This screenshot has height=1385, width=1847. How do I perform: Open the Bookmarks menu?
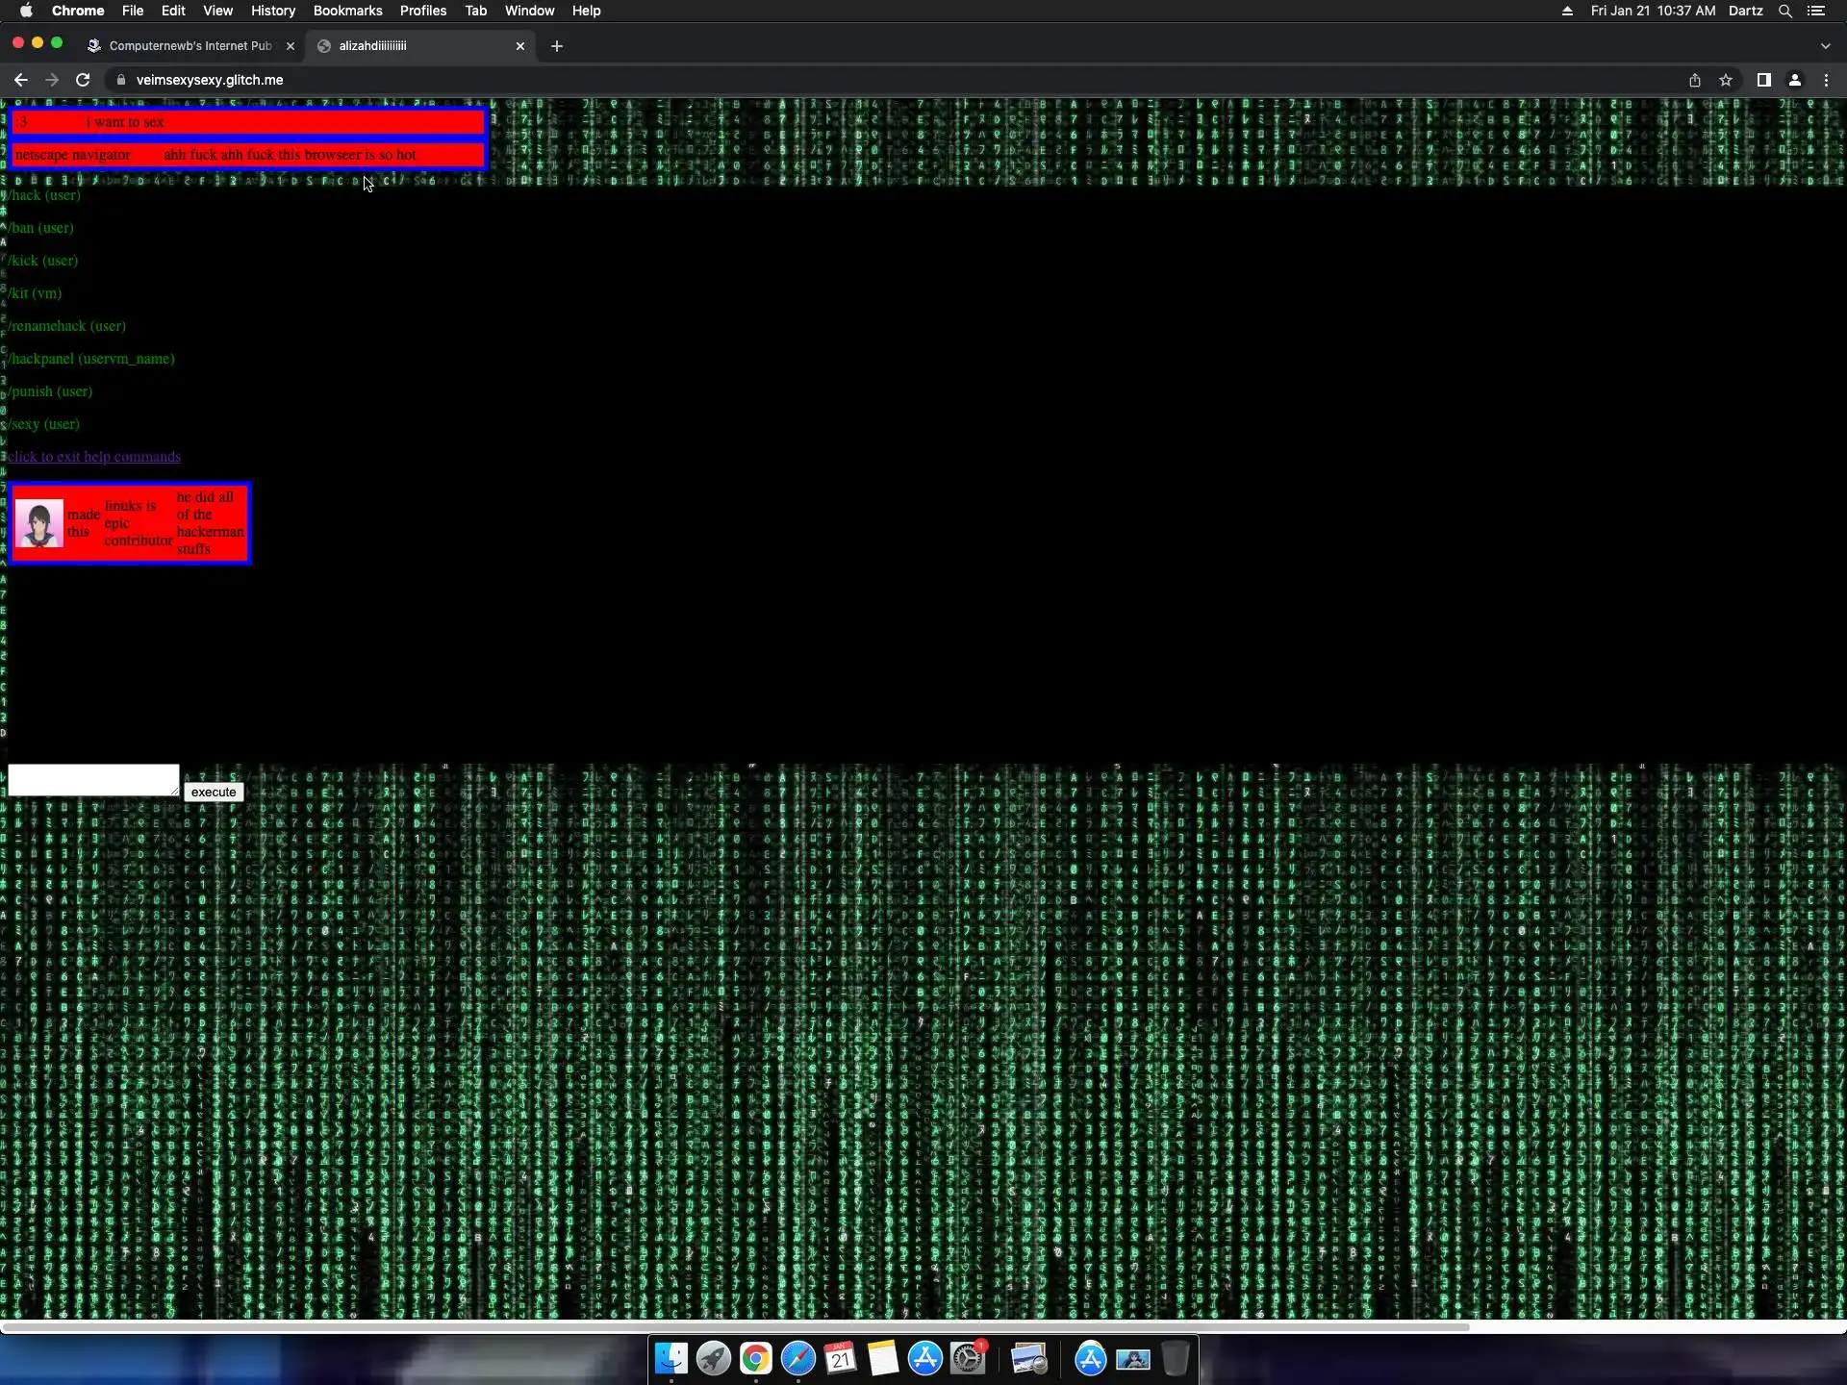pos(347,11)
